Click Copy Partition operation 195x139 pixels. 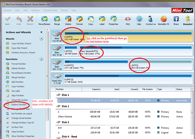(x=18, y=87)
